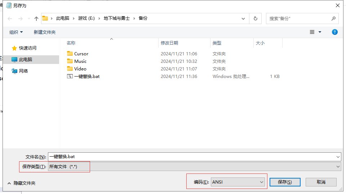
Task: Select the Video folder name
Action: point(80,69)
